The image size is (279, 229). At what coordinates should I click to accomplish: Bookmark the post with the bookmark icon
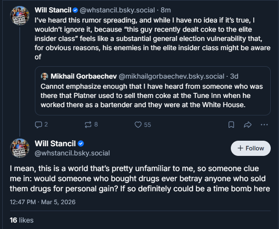231,125
